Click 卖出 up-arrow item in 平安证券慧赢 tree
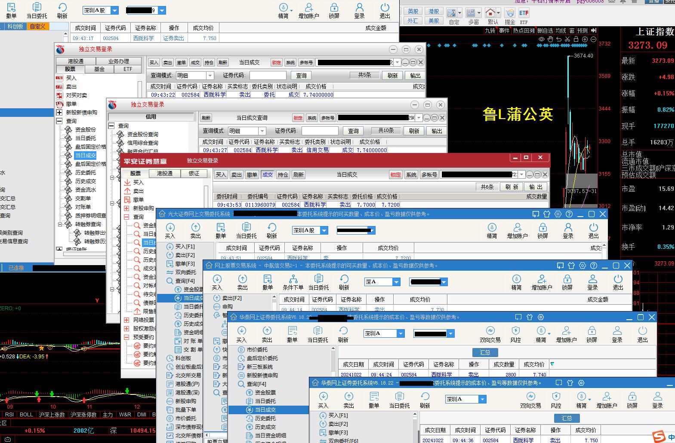675x443 pixels. 134,191
